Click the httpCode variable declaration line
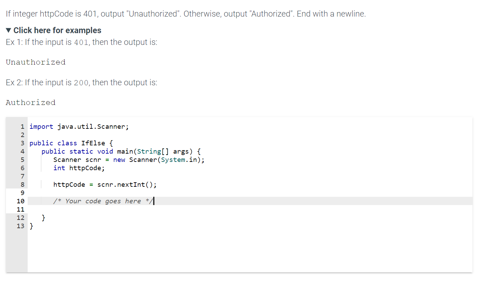The width and height of the screenshot is (478, 281). [x=79, y=168]
